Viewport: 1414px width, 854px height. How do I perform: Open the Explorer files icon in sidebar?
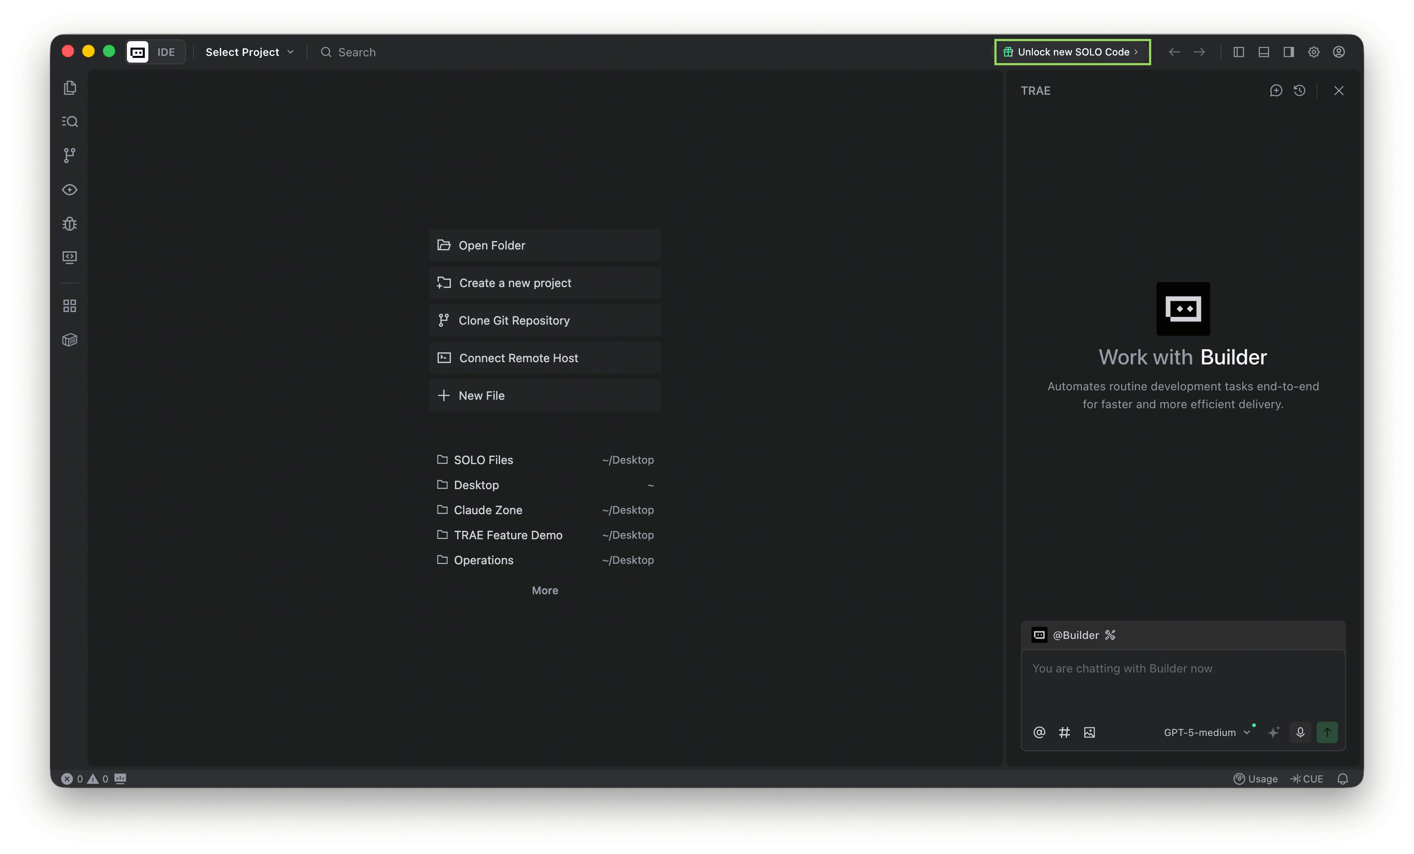[x=69, y=88]
